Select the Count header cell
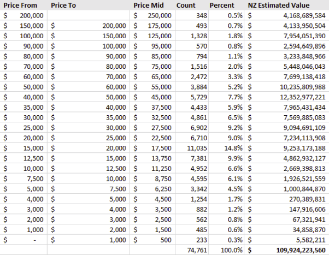This screenshot has width=329, height=255. tap(192, 5)
